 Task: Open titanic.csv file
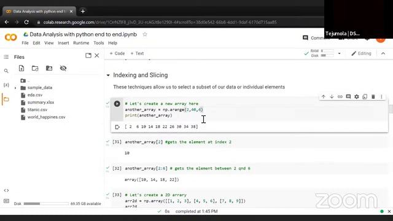pyautogui.click(x=37, y=110)
